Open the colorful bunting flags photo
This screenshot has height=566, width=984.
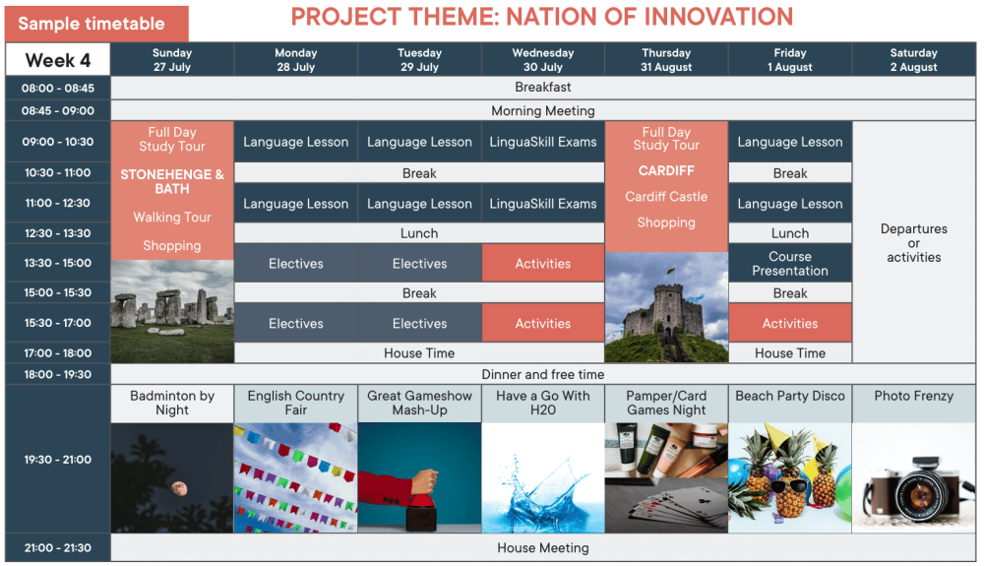pyautogui.click(x=295, y=477)
